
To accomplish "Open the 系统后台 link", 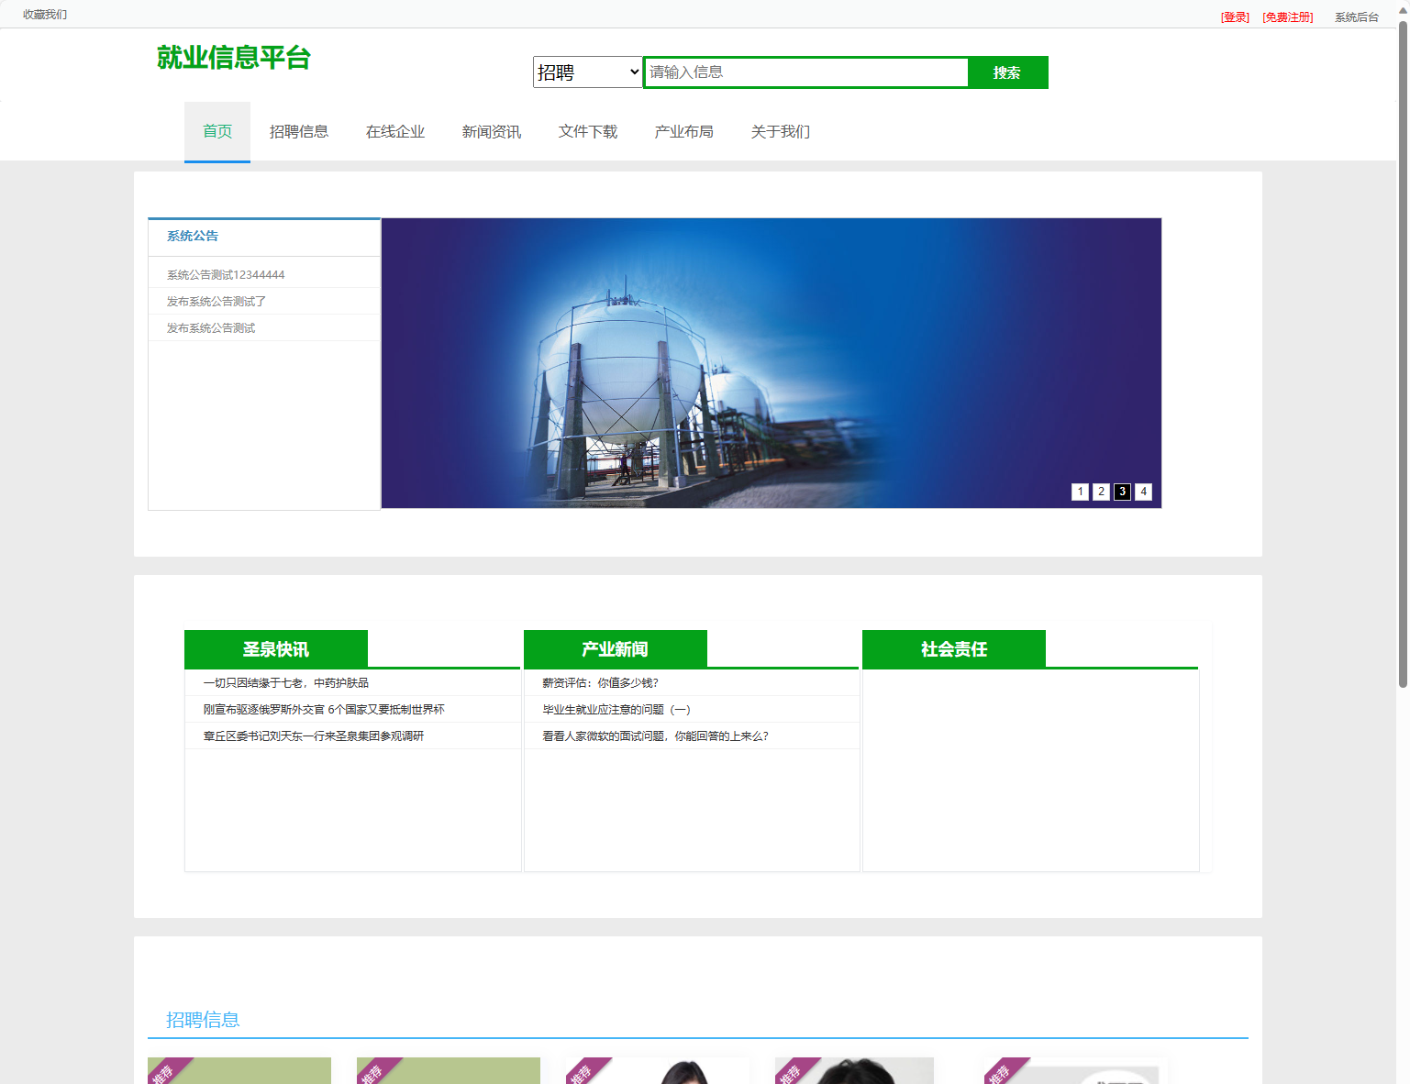I will (x=1355, y=16).
